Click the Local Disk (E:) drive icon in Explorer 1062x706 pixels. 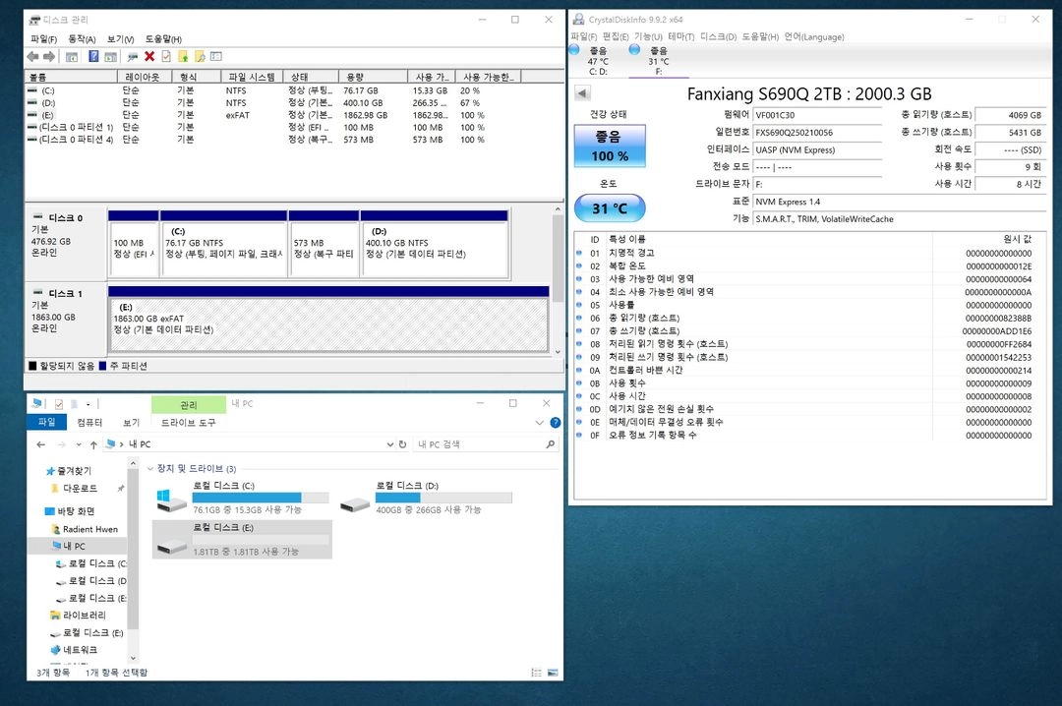coord(171,545)
